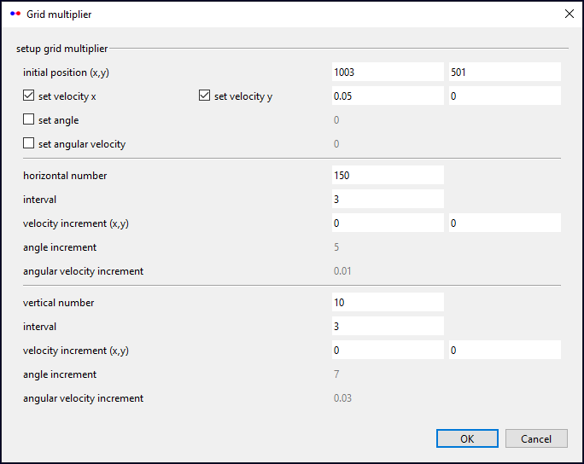This screenshot has width=584, height=464.
Task: Focus horizontal velocity increment x field
Action: [x=388, y=223]
